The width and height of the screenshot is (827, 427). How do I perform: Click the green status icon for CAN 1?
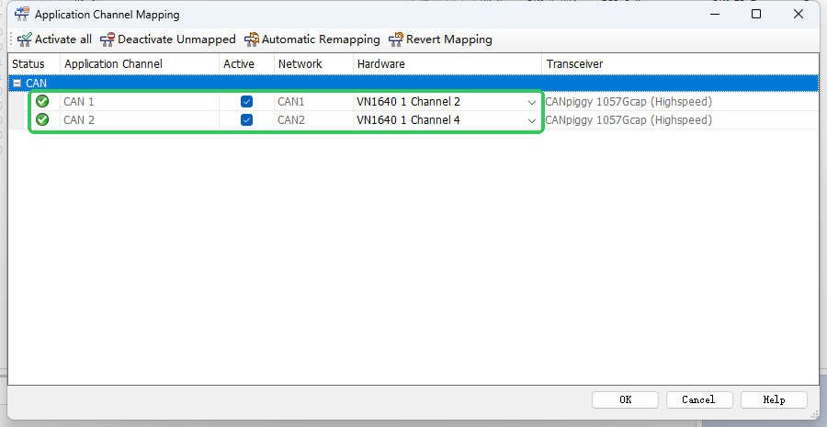[x=42, y=101]
